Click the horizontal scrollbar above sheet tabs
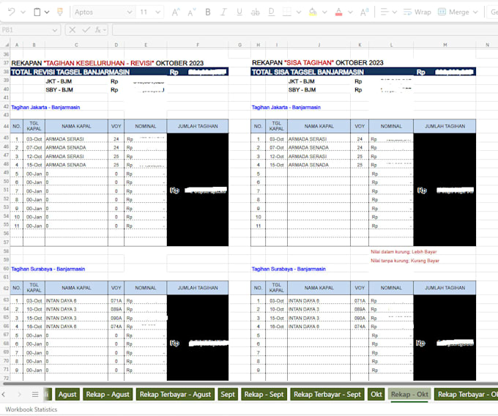Screen dimensions: 498x416 249,384
